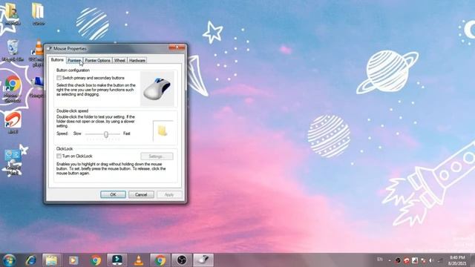Select the red swirl desktop shortcut
The width and height of the screenshot is (475, 267).
pyautogui.click(x=13, y=122)
